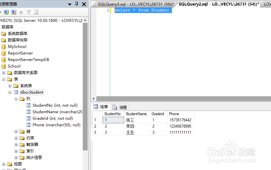Select the phone cell 12345678995
Screen dimensions: 271x170
click(181, 126)
